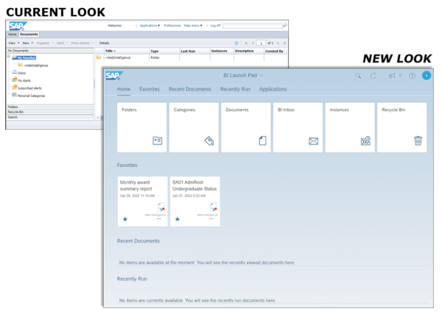Click the refresh icon in BI Launch Pad header
This screenshot has height=311, width=442.
tap(373, 76)
